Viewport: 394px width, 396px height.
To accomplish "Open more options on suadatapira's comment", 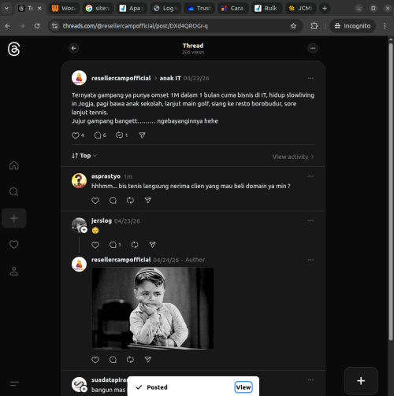I will point(310,380).
